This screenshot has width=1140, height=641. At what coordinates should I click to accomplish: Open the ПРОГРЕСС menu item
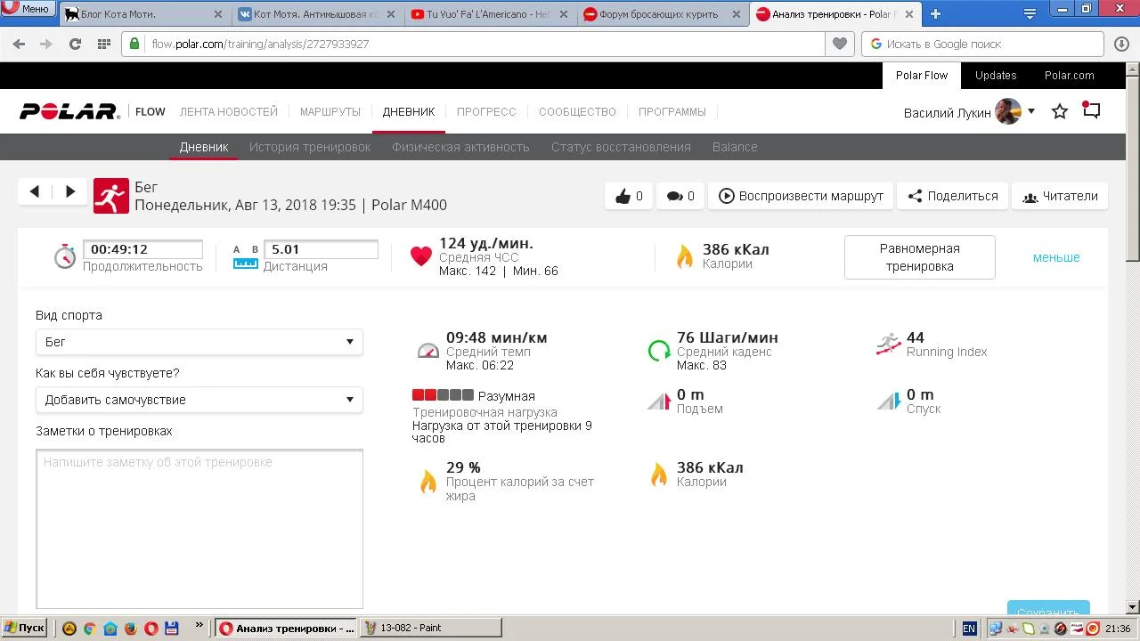click(486, 112)
